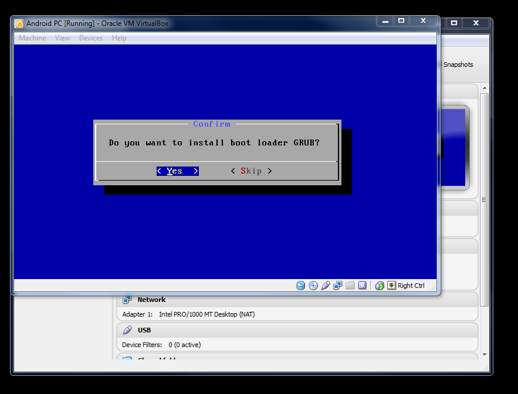Screen dimensions: 518x394
Task: Click the USB section header
Action: [x=297, y=330]
